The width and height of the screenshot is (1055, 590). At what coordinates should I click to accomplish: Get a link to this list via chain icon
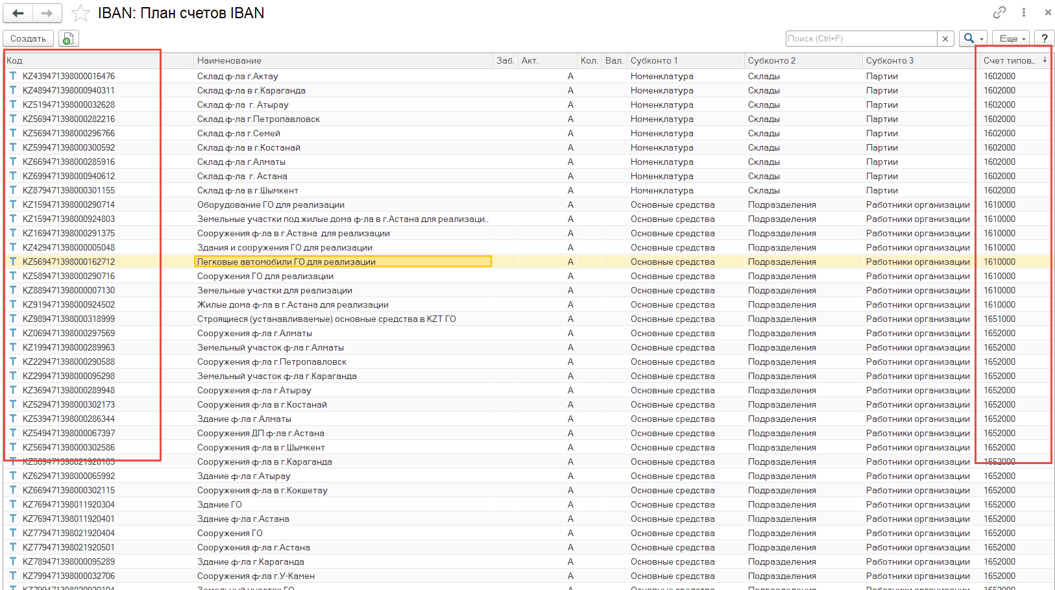coord(999,12)
